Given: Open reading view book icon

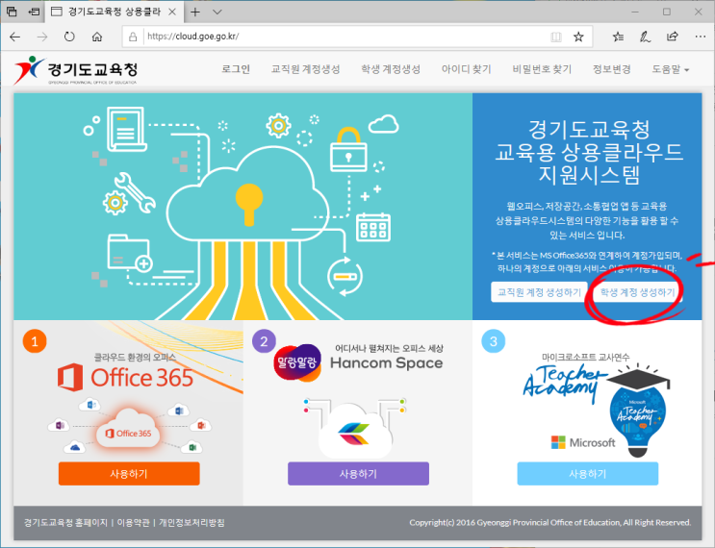Looking at the screenshot, I should [556, 37].
